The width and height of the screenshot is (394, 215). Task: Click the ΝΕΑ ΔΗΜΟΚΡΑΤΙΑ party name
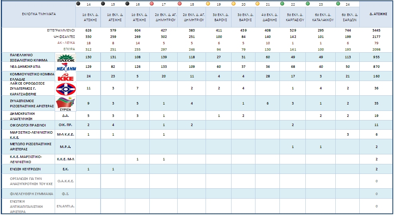pos(25,67)
